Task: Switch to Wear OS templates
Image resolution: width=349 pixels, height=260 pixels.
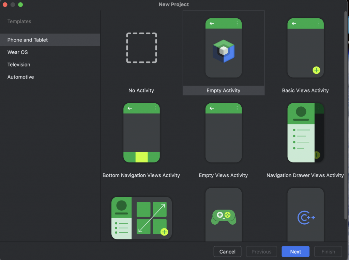Action: (18, 52)
